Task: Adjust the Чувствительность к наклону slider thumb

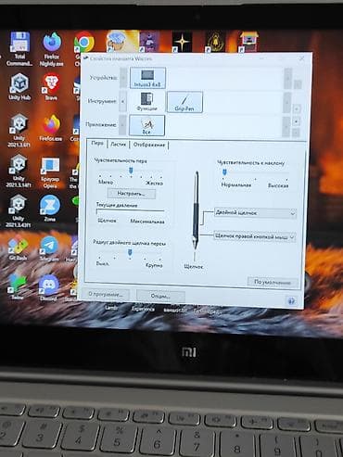Action: 224,172
